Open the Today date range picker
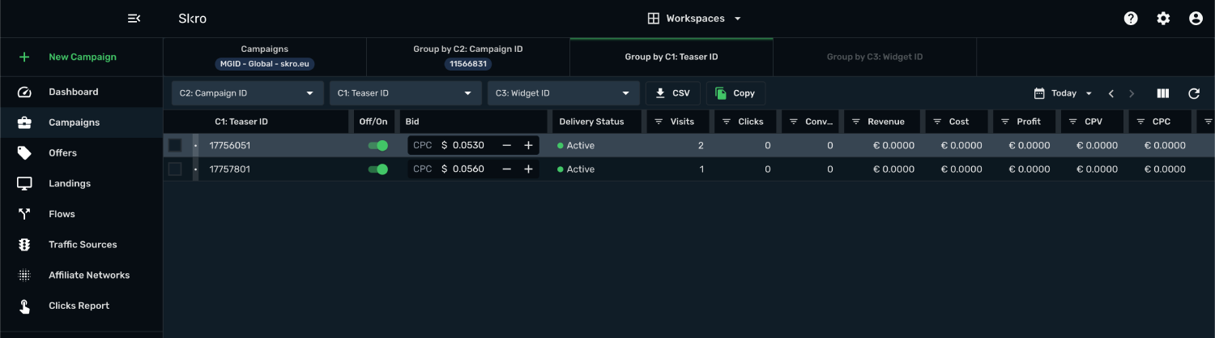This screenshot has height=338, width=1215. pos(1064,93)
